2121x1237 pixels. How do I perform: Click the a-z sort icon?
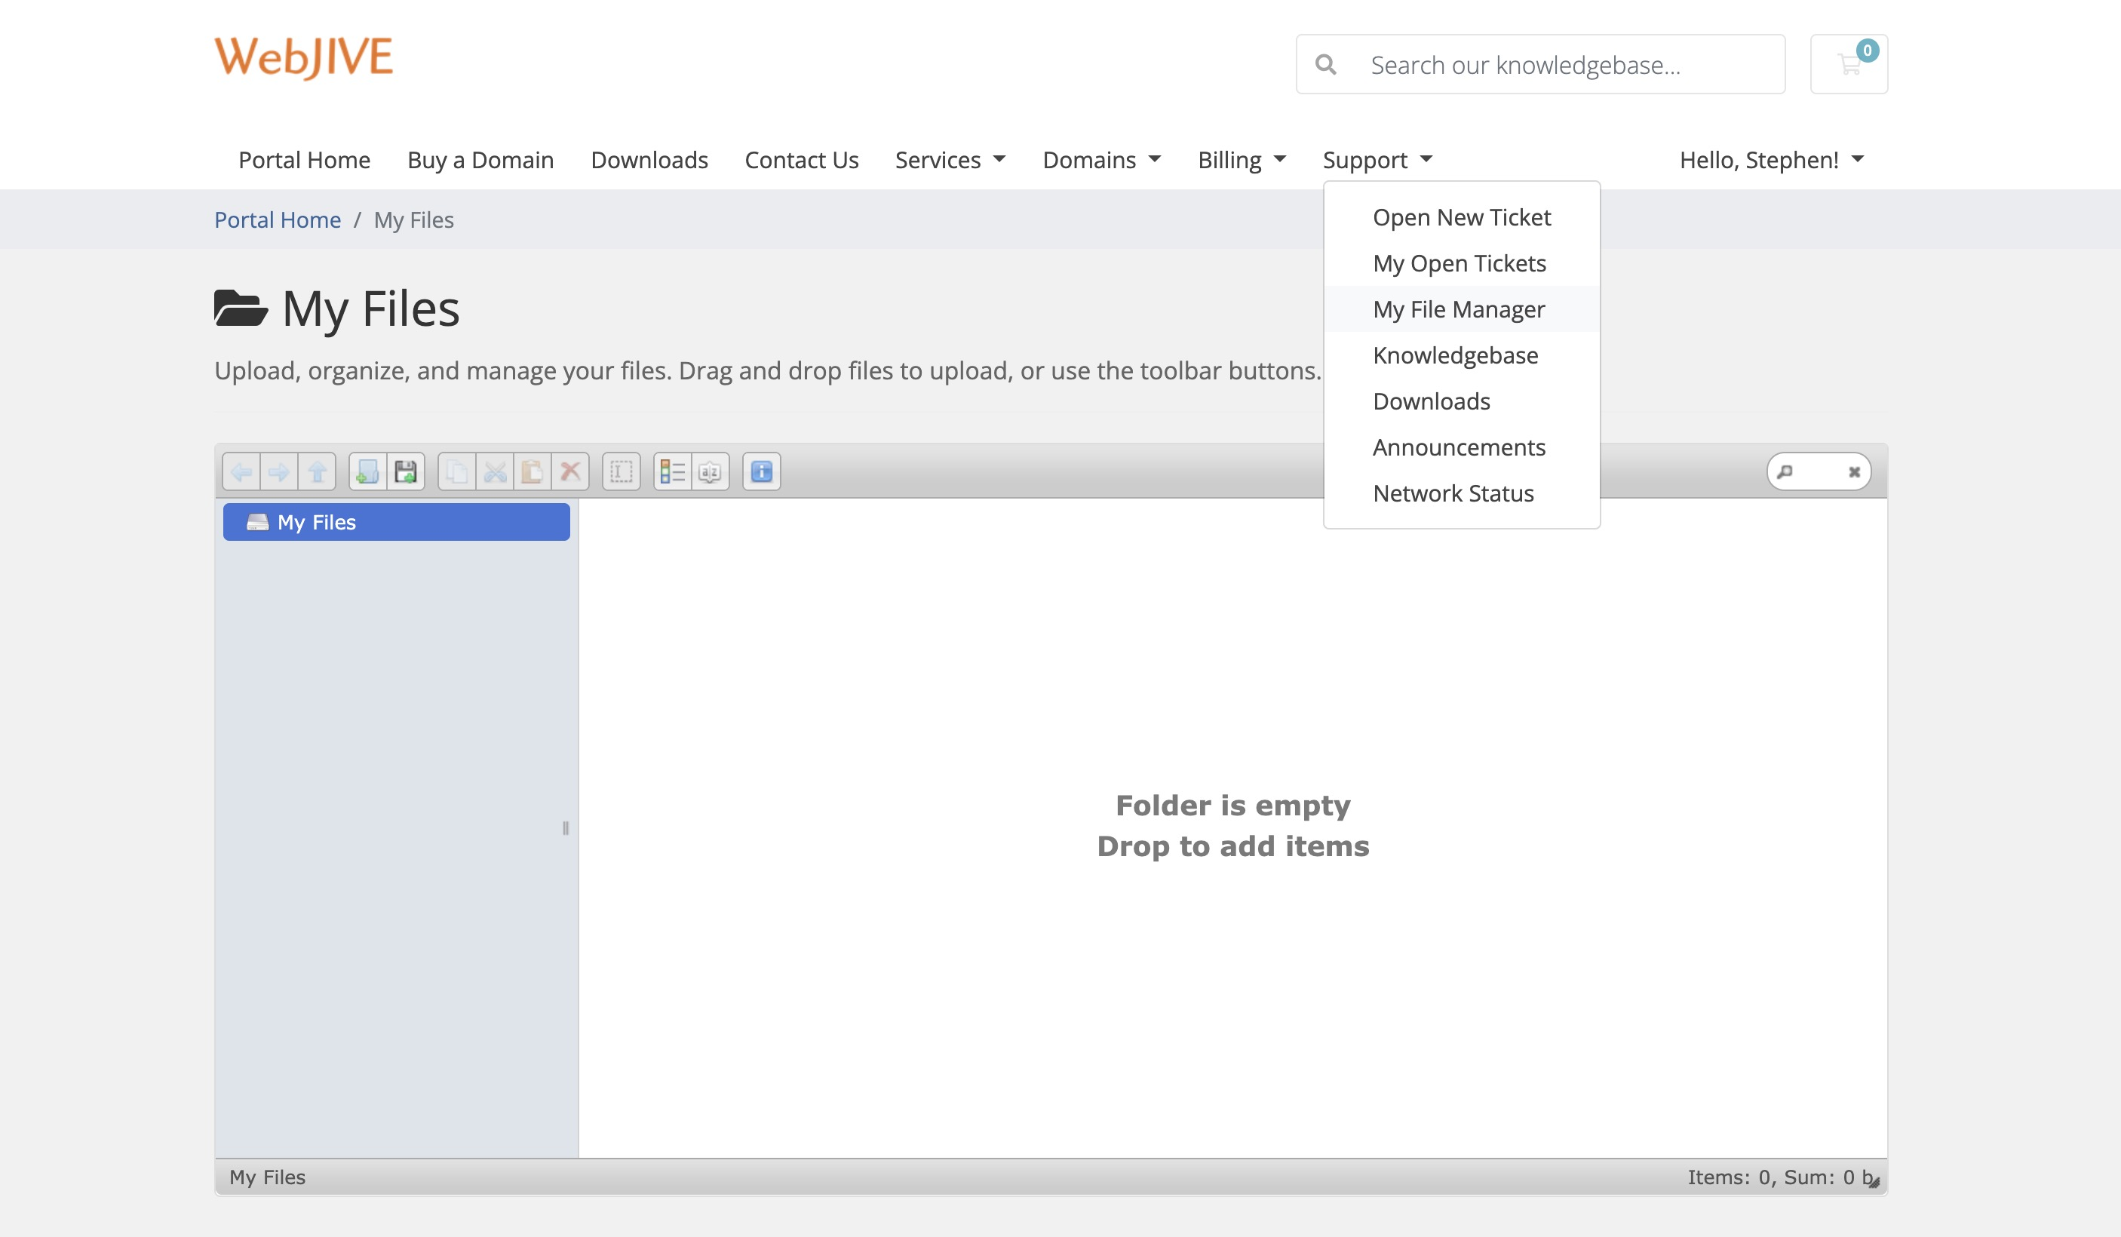710,471
